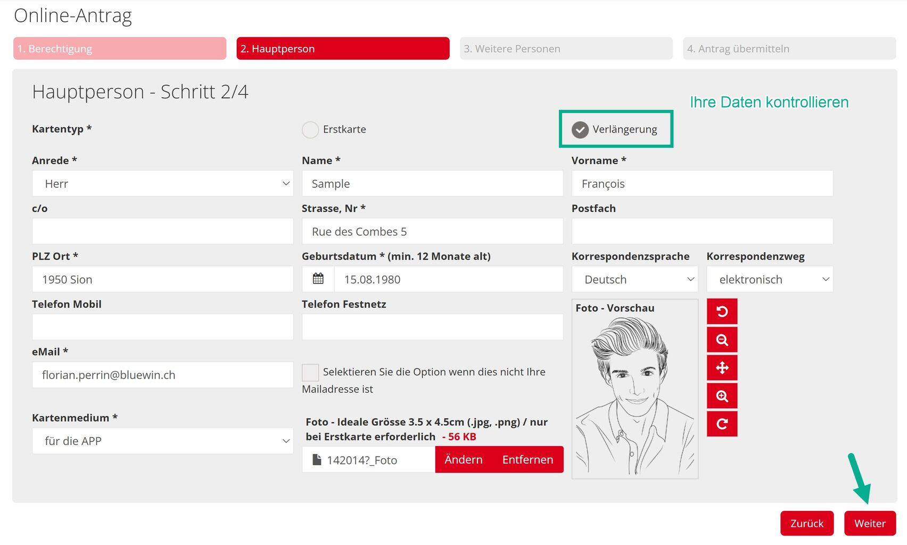Open the Anrede dropdown

pos(162,184)
